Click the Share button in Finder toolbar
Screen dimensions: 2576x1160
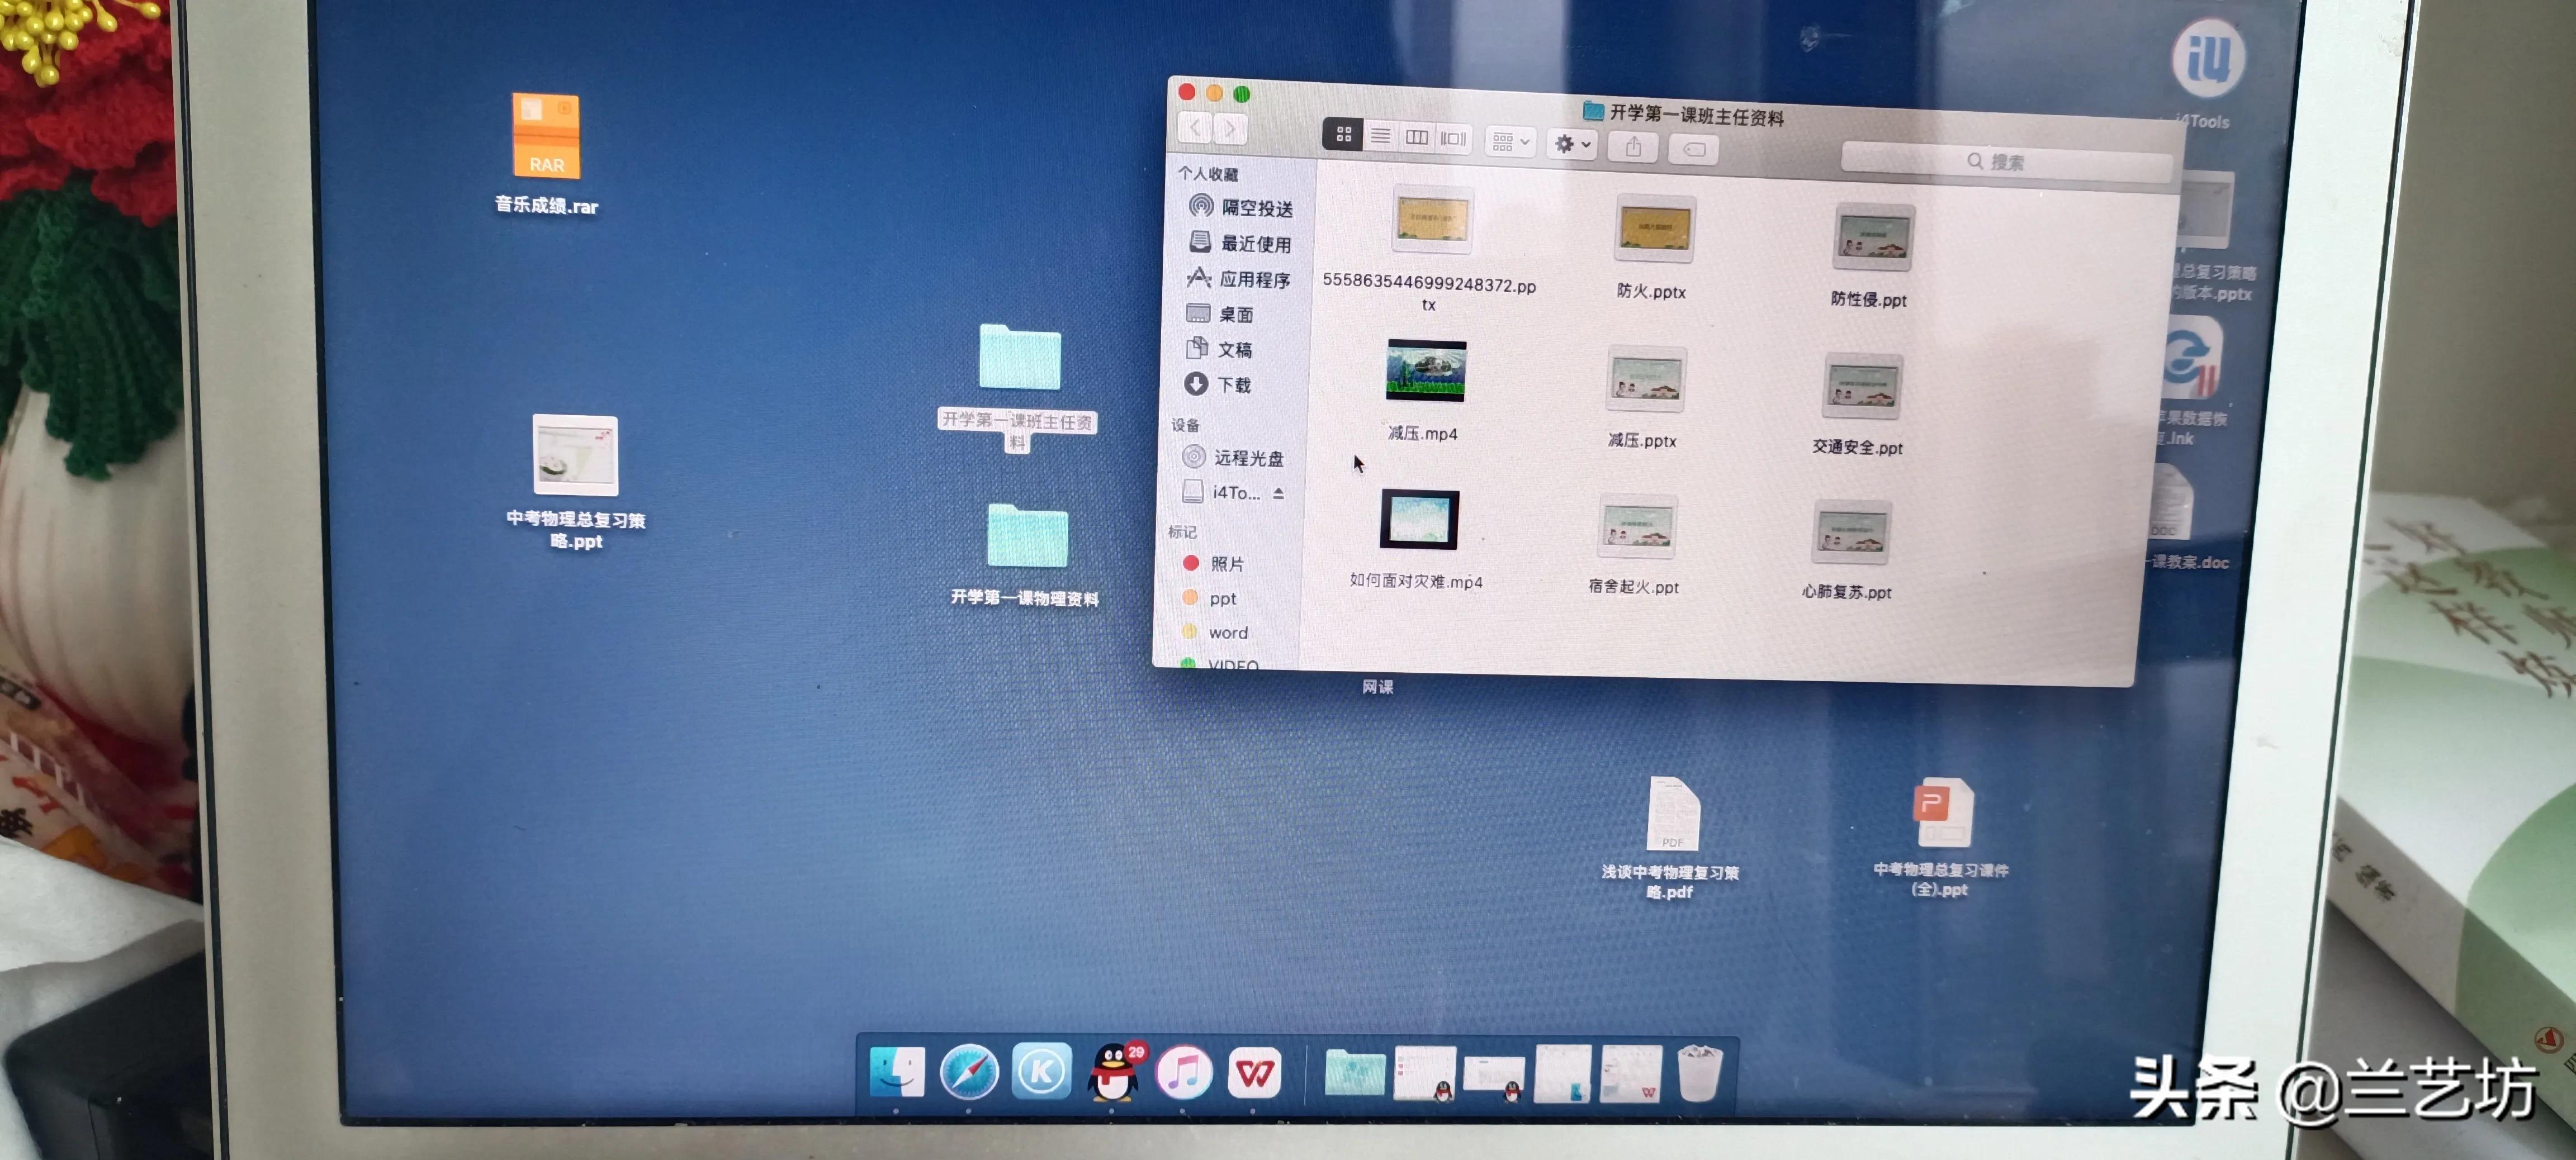[x=1633, y=147]
